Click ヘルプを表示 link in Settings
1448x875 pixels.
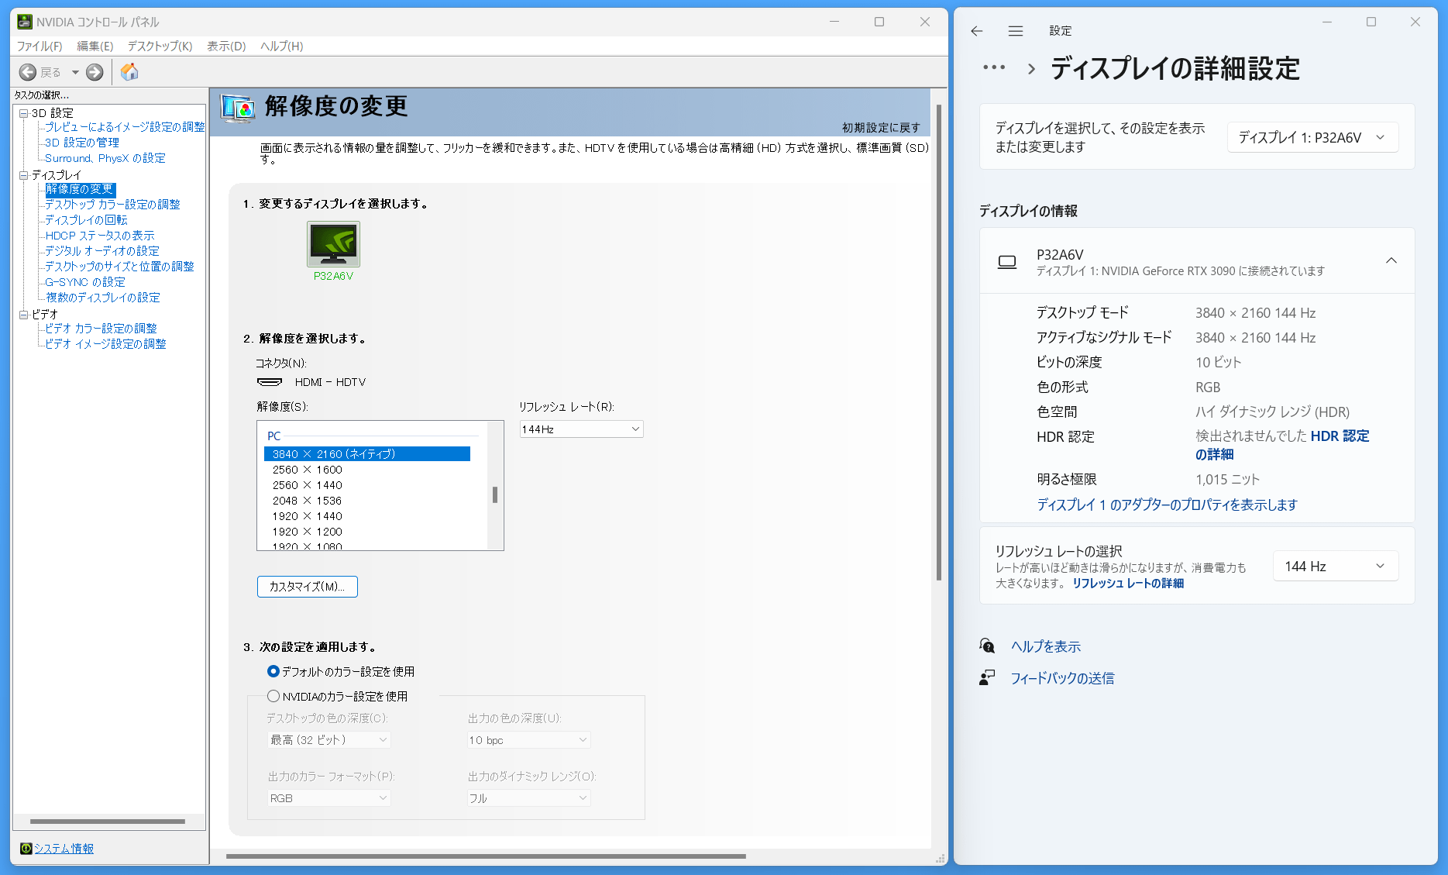click(x=1046, y=646)
